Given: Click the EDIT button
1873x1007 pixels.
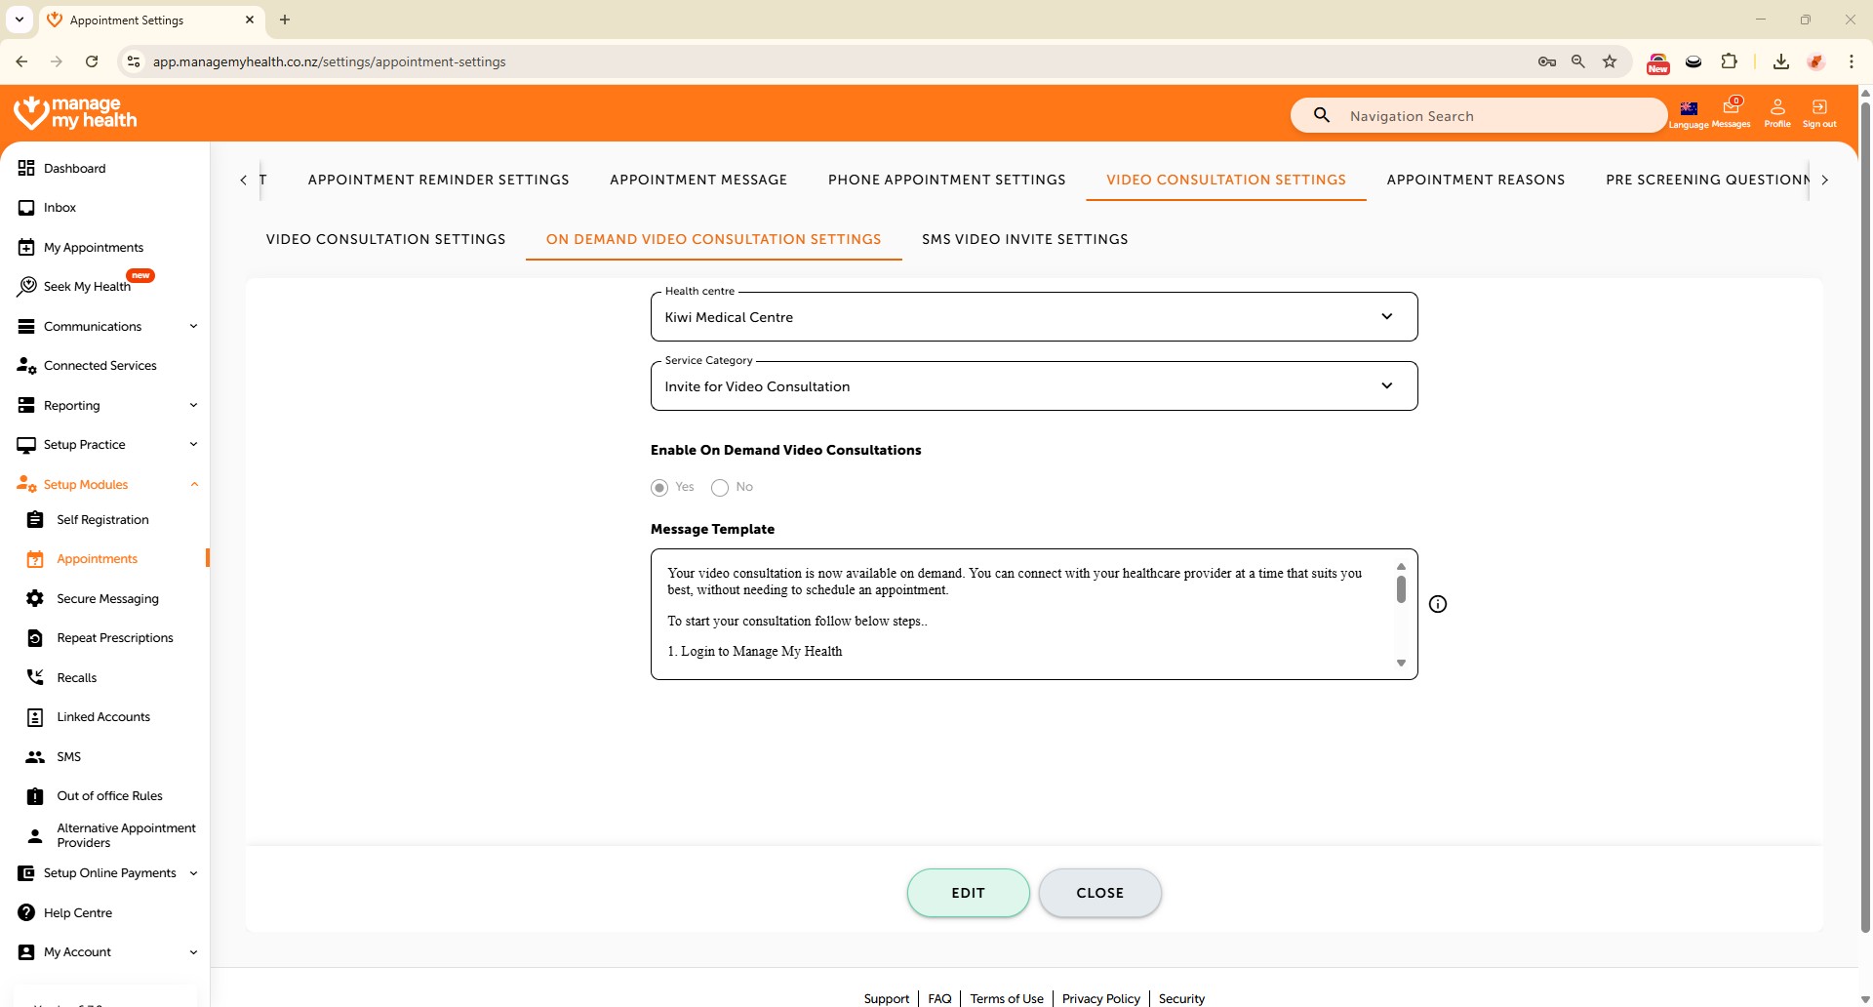Looking at the screenshot, I should [968, 893].
